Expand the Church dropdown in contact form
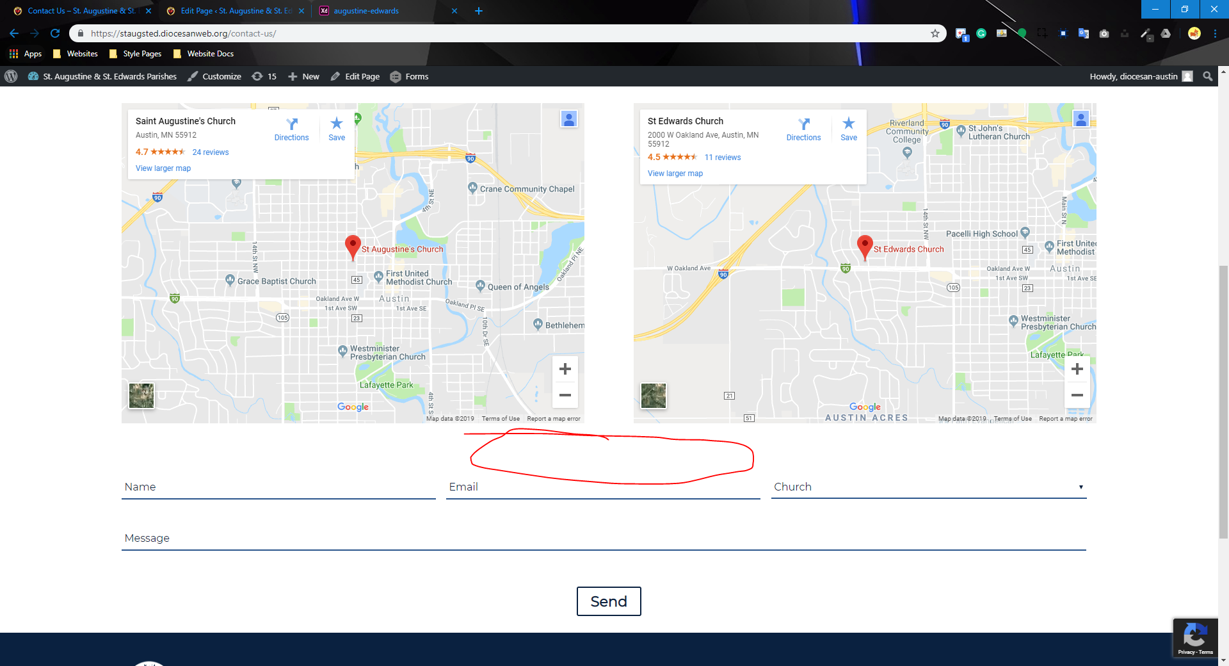This screenshot has width=1229, height=666. click(928, 487)
